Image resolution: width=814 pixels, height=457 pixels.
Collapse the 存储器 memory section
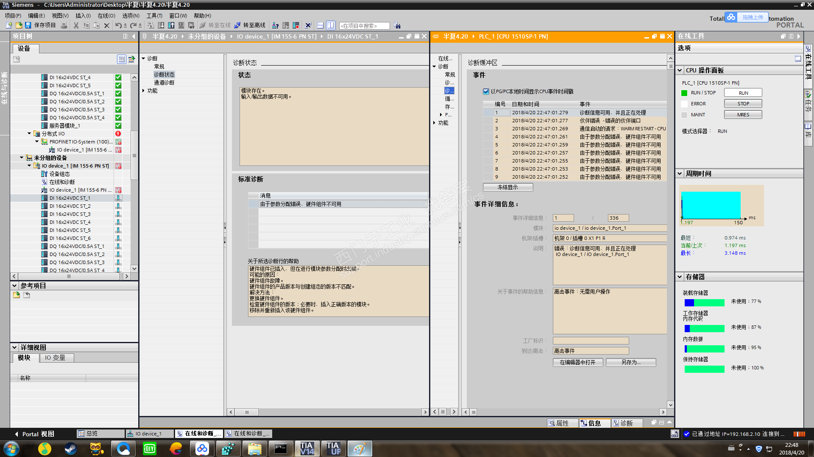click(x=680, y=277)
